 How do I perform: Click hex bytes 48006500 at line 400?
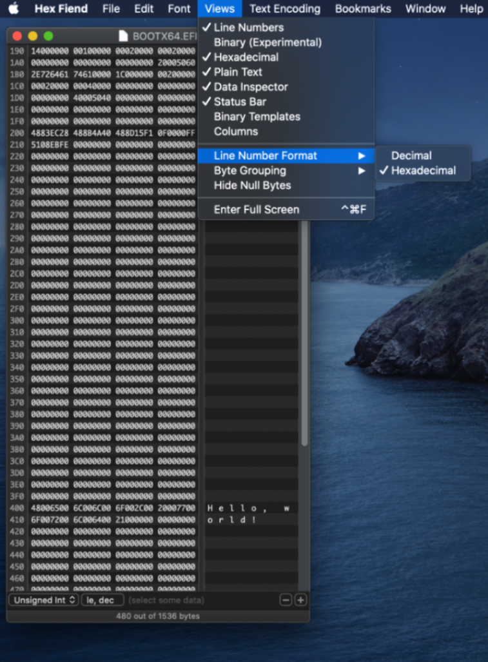tap(50, 508)
